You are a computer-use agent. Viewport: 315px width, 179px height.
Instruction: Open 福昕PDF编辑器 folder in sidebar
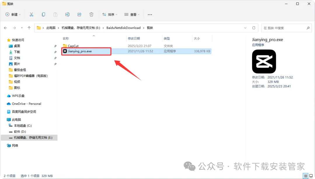(x=31, y=76)
